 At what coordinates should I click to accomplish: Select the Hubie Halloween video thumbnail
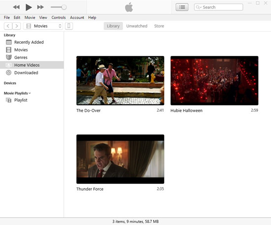click(x=214, y=81)
